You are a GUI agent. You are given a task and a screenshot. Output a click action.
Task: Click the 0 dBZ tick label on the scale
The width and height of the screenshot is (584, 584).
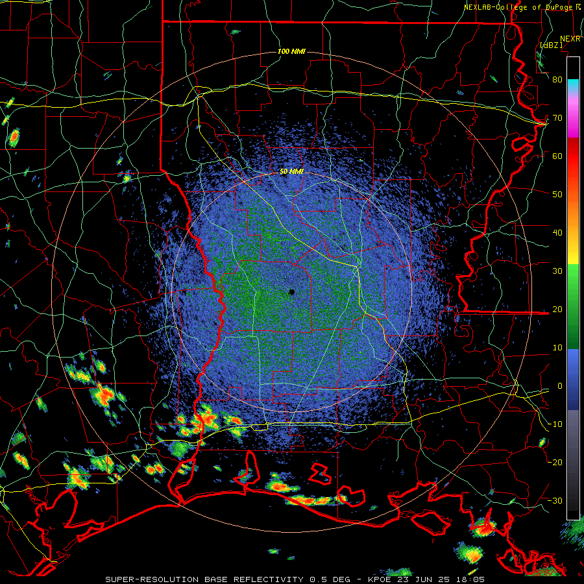click(560, 386)
